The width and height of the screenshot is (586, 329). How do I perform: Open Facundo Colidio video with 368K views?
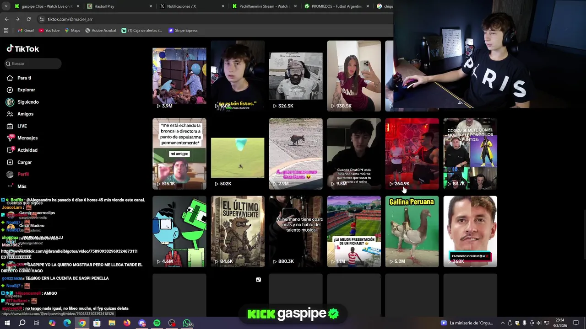pyautogui.click(x=470, y=231)
